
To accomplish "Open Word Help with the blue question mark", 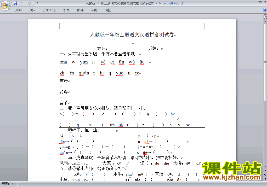I will pos(265,10).
